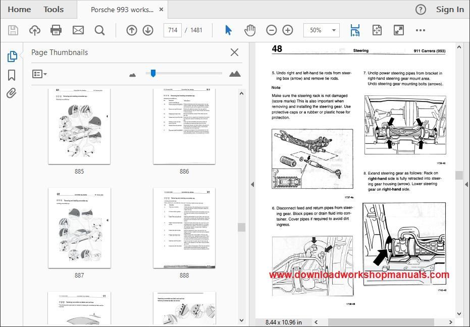
Task: Expand the right tools pane arrow
Action: pos(466,185)
